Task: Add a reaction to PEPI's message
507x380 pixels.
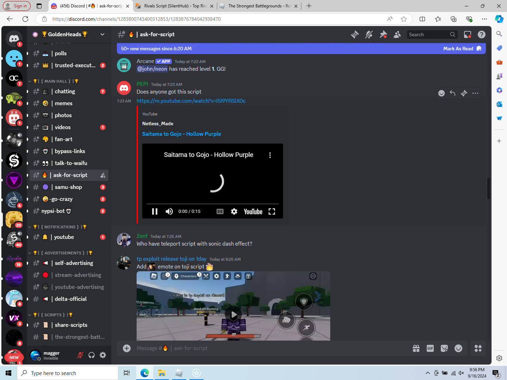Action: tap(442, 93)
